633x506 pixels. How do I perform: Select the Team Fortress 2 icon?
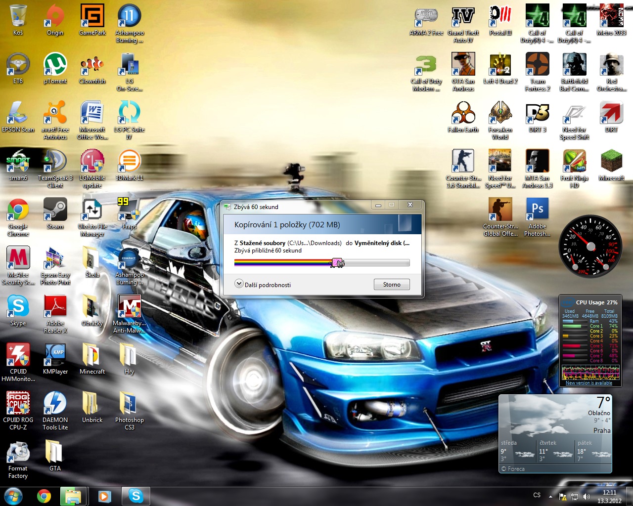tap(538, 72)
